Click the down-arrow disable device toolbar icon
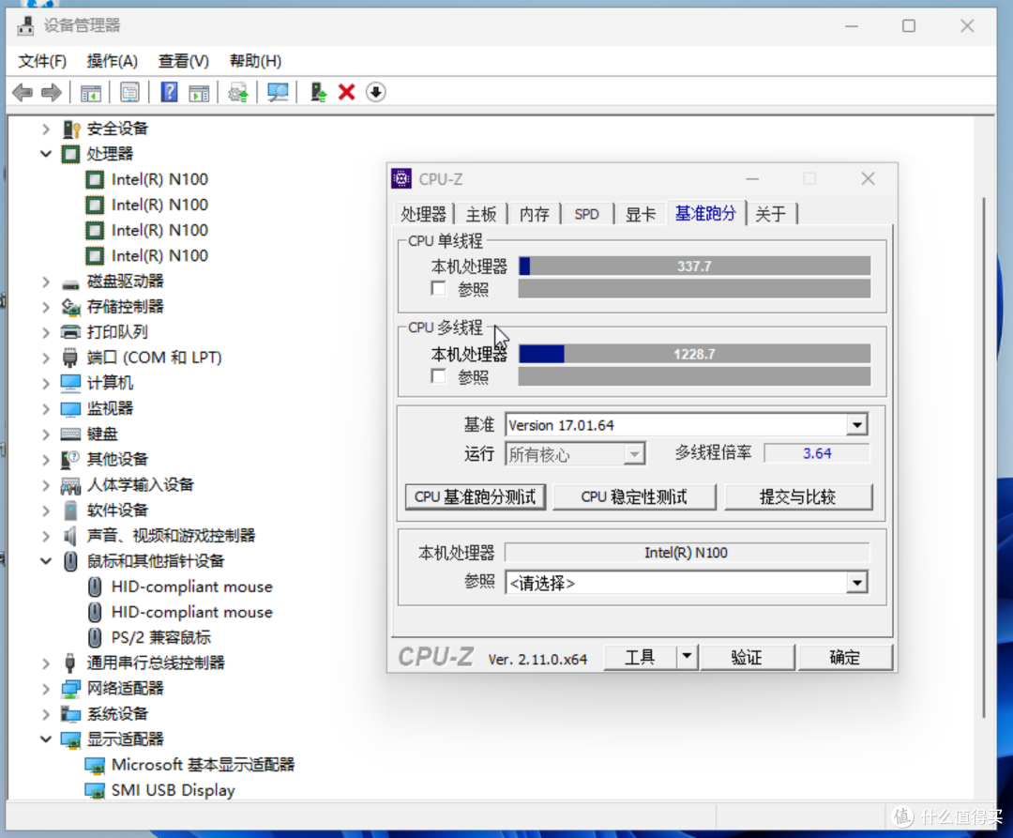Screen dimensions: 1013x838 tap(375, 92)
